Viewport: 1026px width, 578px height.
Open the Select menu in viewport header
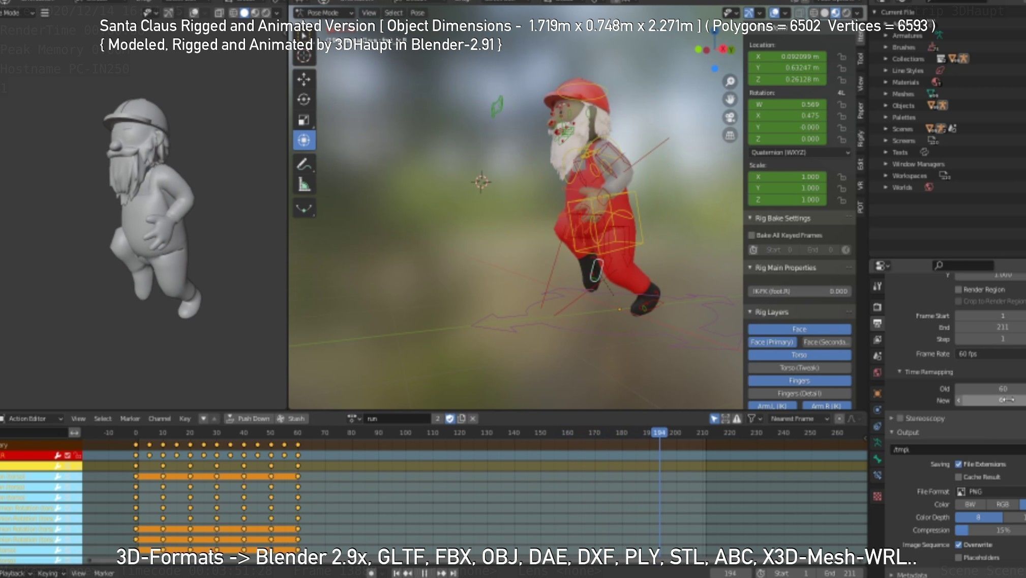pos(394,12)
